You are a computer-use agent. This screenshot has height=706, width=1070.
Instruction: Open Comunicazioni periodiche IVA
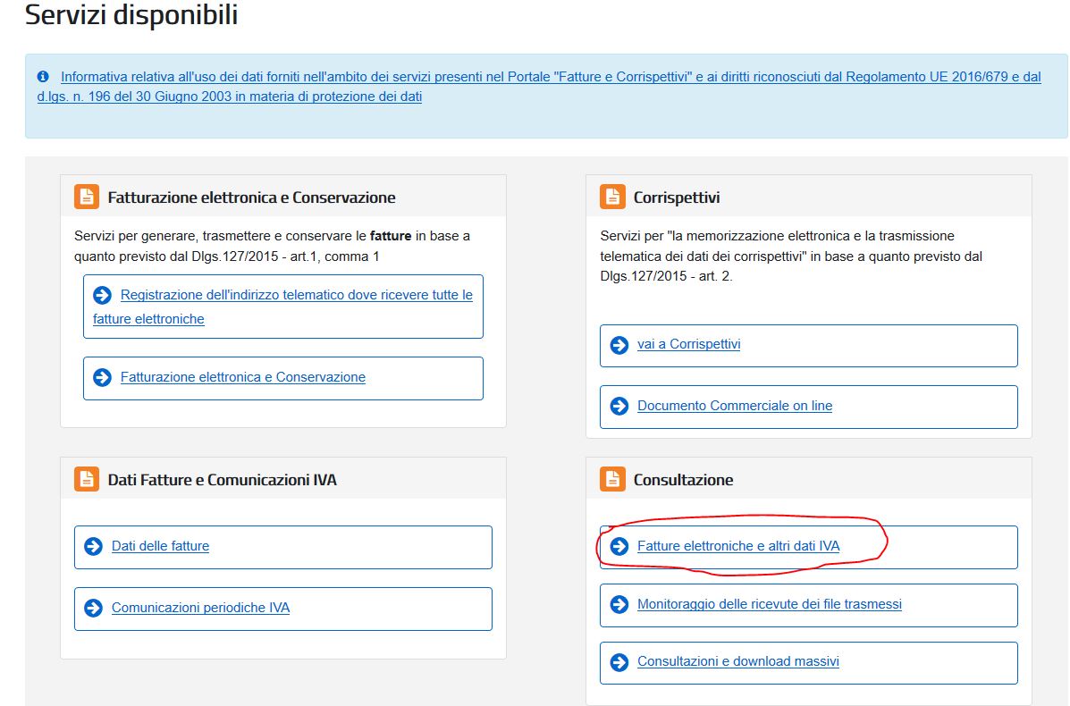pyautogui.click(x=200, y=608)
